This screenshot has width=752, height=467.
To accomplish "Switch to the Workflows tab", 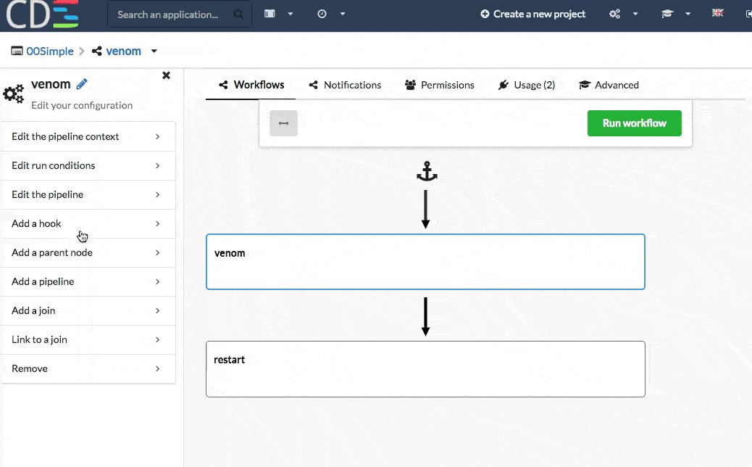I will (x=251, y=85).
